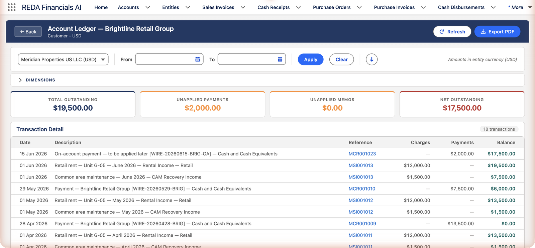Apply the date filter

[311, 59]
